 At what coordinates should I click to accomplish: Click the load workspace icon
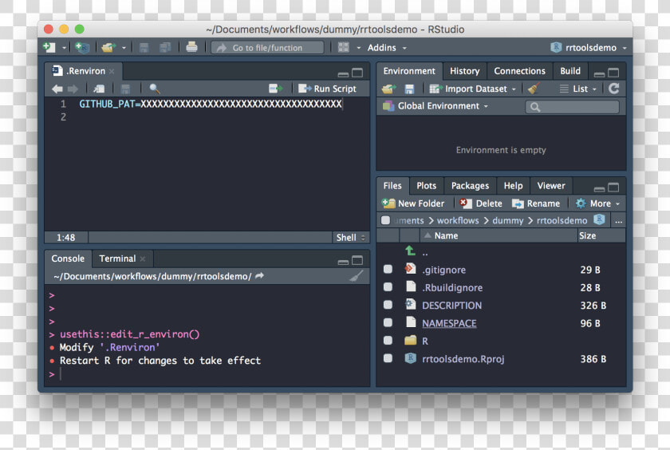point(389,89)
